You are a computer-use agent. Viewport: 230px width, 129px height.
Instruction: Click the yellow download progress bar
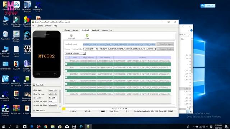click(64, 109)
